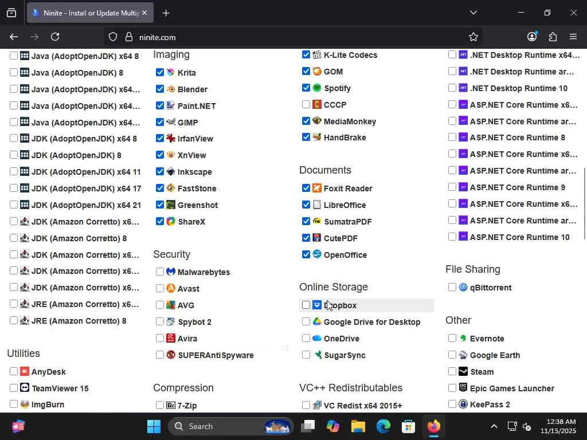The image size is (587, 440).
Task: Click the IrfanView app icon
Action: pyautogui.click(x=171, y=139)
